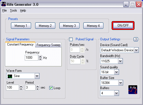
Task: Expand the Buffers count dropdown
Action: [116, 93]
